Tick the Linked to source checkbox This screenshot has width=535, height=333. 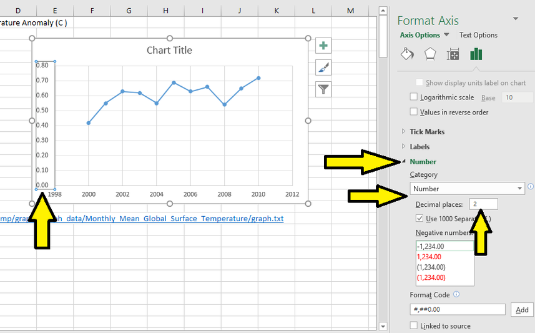414,326
